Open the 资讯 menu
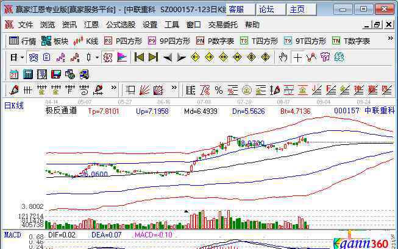The height and width of the screenshot is (249, 398). (69, 25)
